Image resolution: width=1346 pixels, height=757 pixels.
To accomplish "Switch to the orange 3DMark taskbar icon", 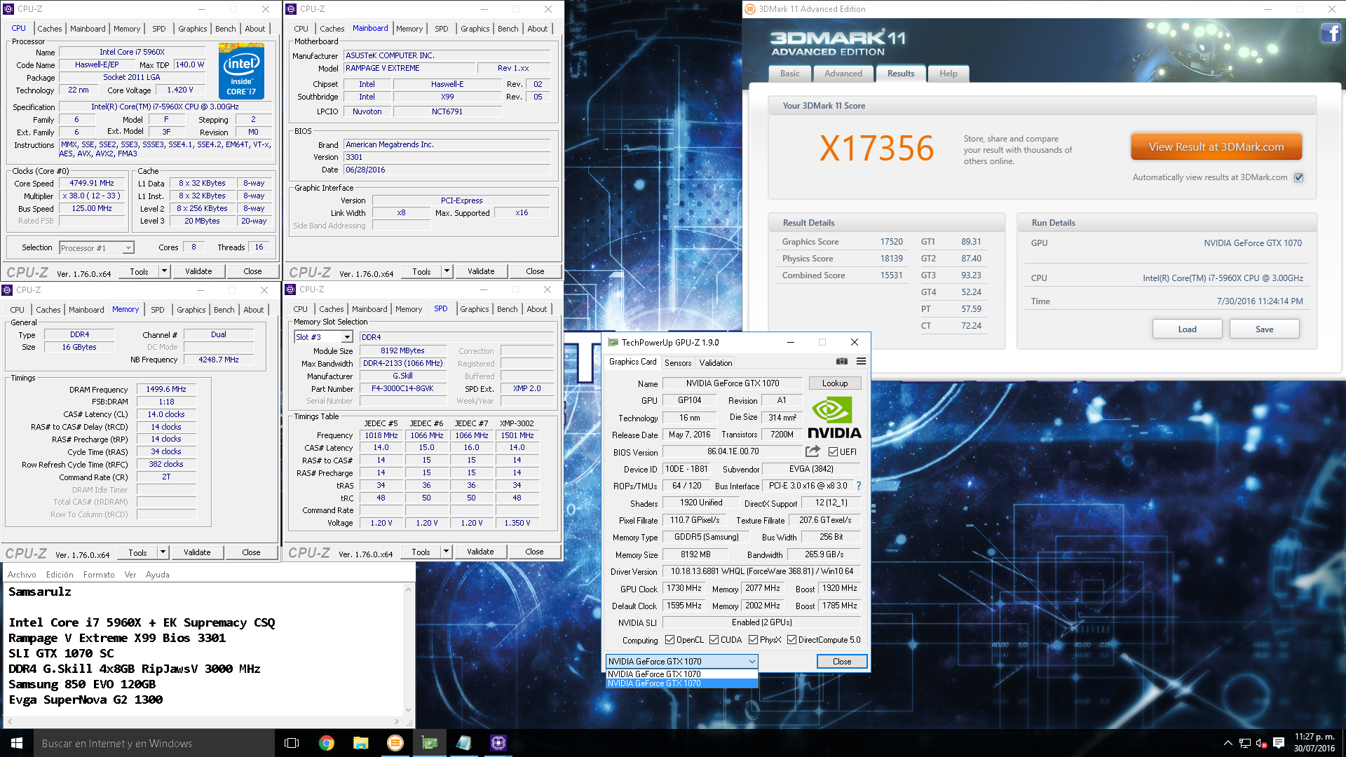I will [395, 743].
